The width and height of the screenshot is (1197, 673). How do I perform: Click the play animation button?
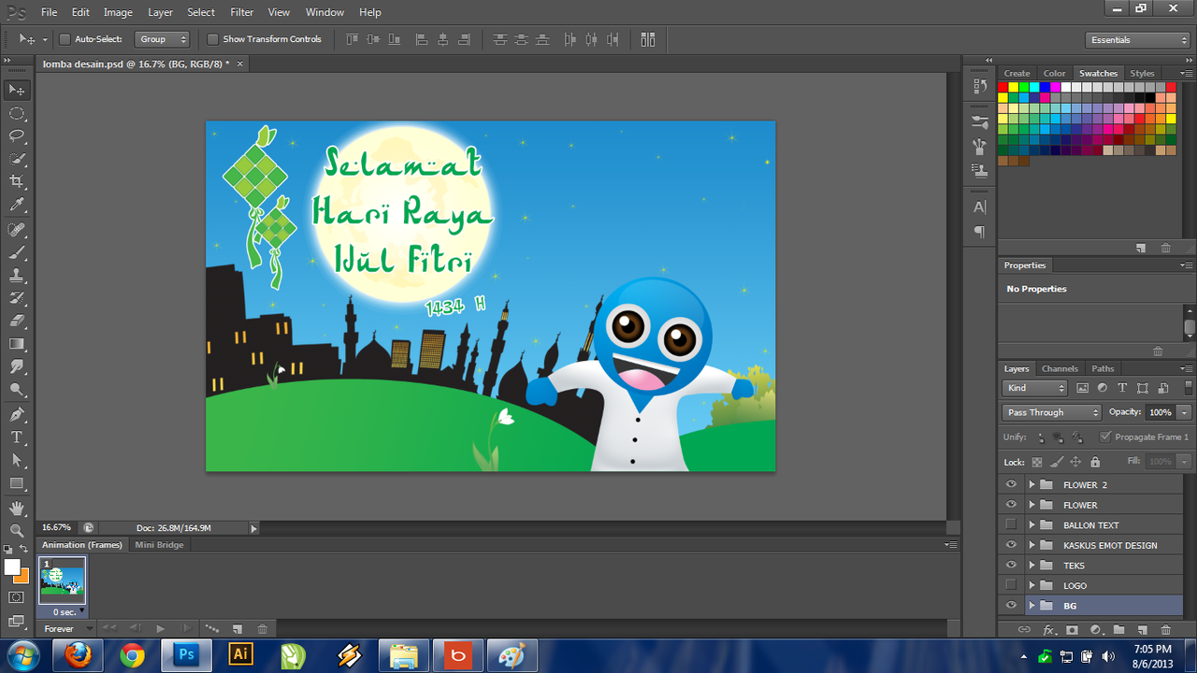point(160,629)
